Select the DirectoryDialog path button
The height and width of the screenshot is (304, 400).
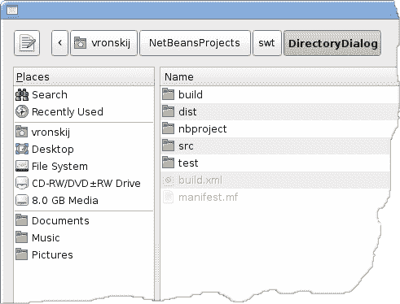coord(332,43)
